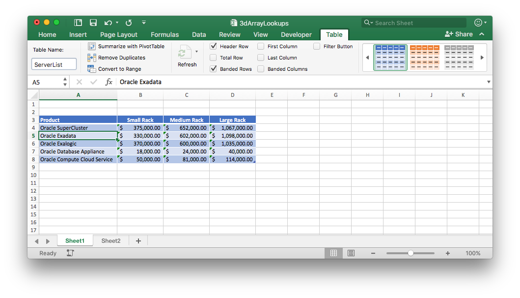Disable the Banded Rows checkbox
The width and height of the screenshot is (520, 298).
click(213, 69)
